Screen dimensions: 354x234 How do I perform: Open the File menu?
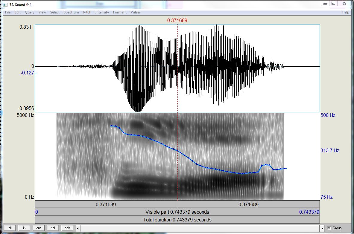(8, 12)
